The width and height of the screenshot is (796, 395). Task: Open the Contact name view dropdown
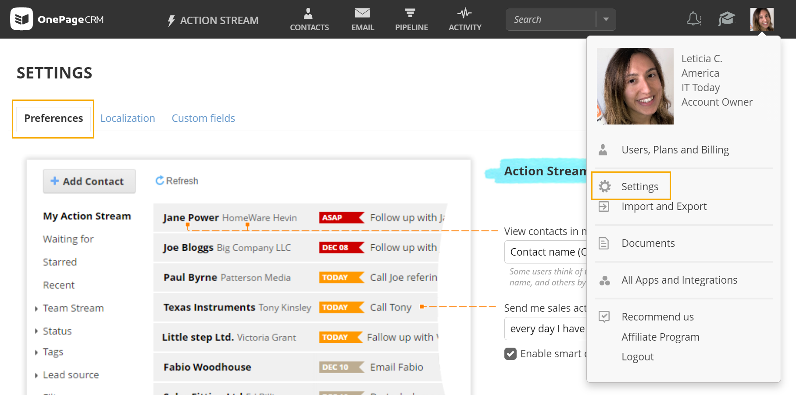tap(546, 252)
